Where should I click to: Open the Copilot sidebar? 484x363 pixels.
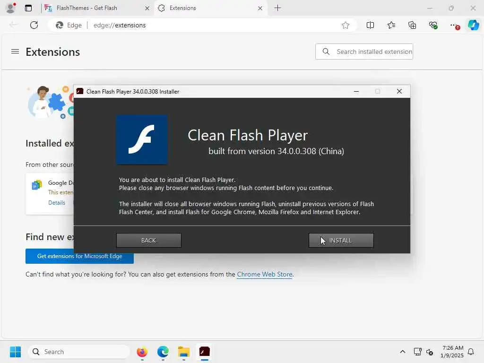[x=473, y=25]
